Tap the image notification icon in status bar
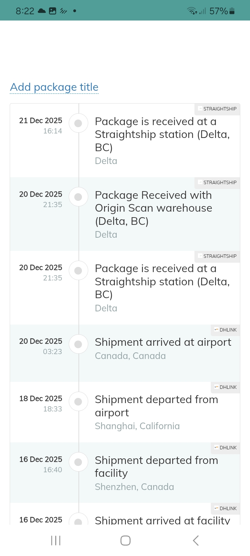The height and width of the screenshot is (556, 250). (x=52, y=11)
